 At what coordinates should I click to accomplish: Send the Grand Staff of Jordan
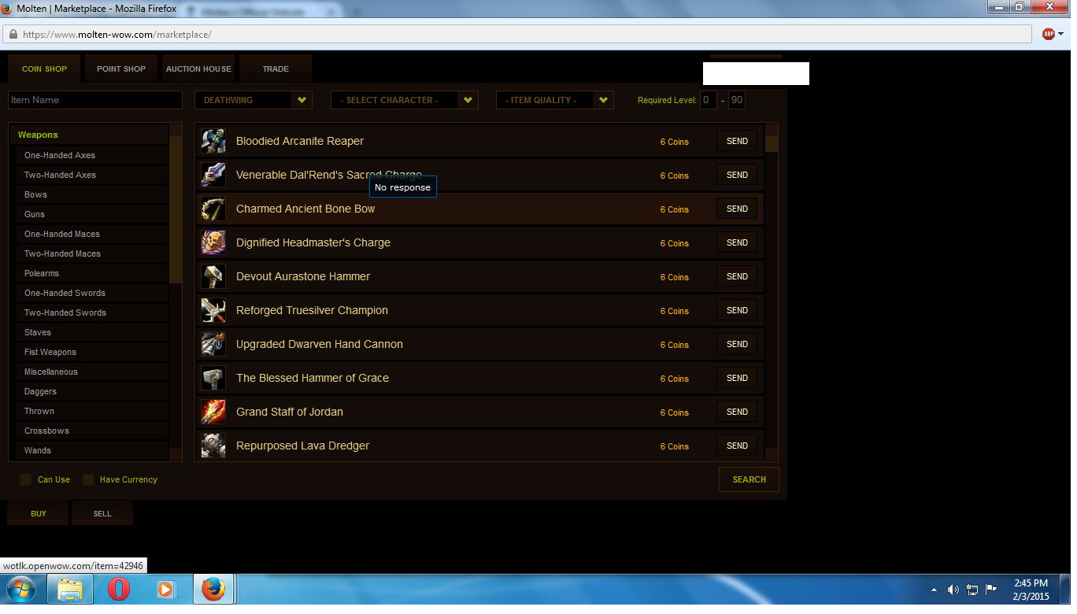pyautogui.click(x=738, y=412)
